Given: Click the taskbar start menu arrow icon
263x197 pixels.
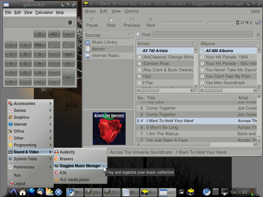Looking at the screenshot, I should (x=13, y=192).
